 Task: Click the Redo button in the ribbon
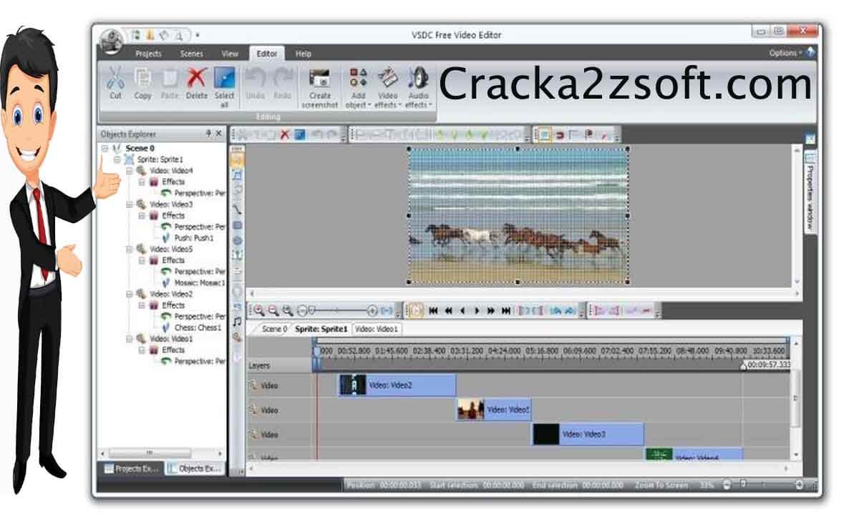283,83
